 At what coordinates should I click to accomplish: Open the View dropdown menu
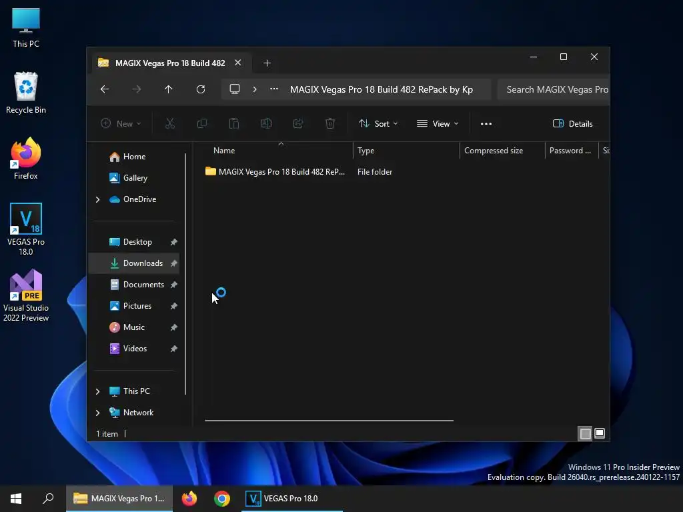pos(438,123)
